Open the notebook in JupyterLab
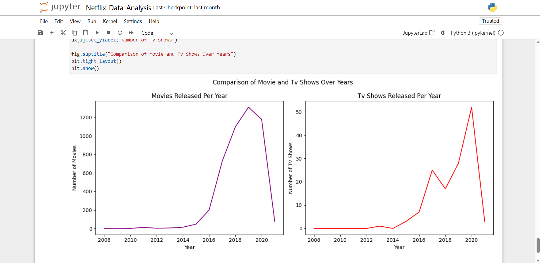540x263 pixels. tap(419, 33)
